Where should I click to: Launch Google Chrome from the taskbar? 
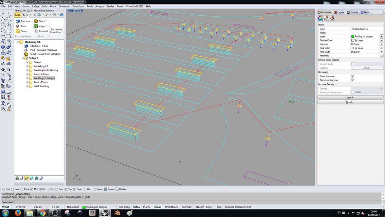[43, 214]
